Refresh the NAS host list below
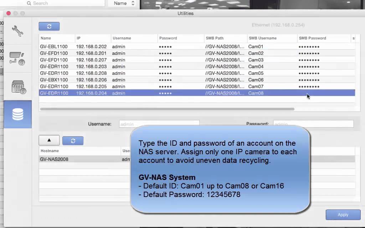This screenshot has height=228, width=365. pyautogui.click(x=73, y=141)
